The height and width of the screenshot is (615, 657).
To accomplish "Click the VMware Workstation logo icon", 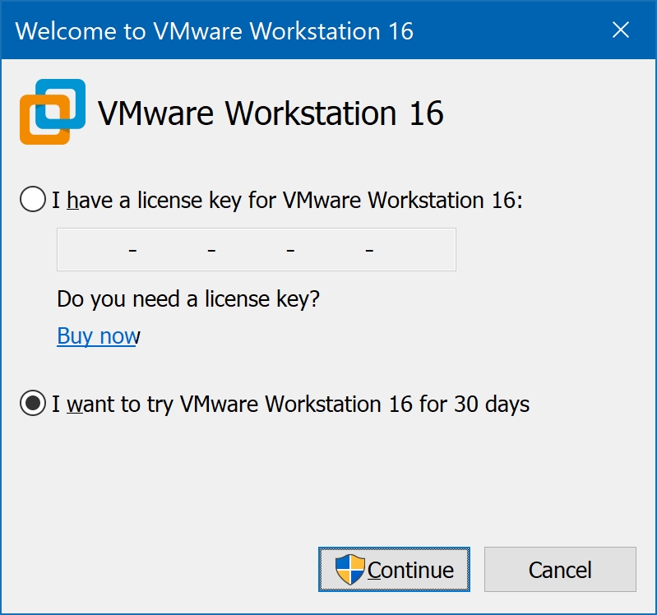I will (53, 112).
